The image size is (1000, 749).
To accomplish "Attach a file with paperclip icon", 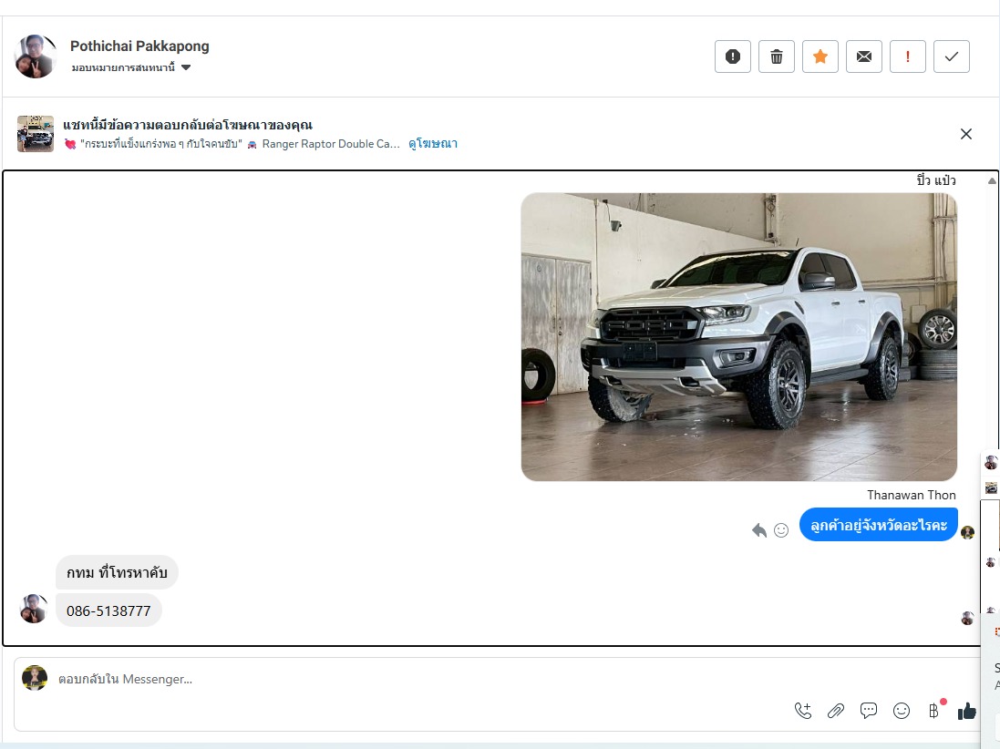I will point(836,711).
